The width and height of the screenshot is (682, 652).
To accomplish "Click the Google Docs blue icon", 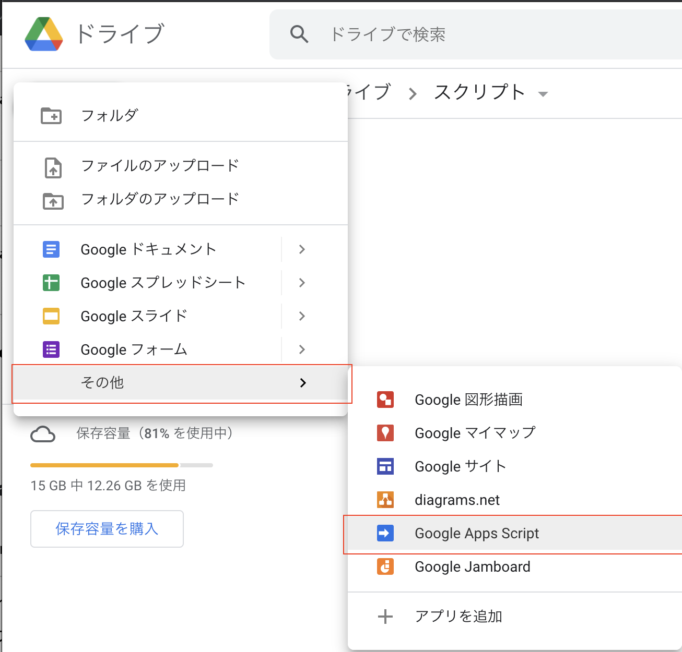I will coord(51,249).
